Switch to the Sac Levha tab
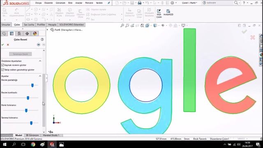Screen dimensions: 263x148 pyautogui.click(x=29, y=25)
